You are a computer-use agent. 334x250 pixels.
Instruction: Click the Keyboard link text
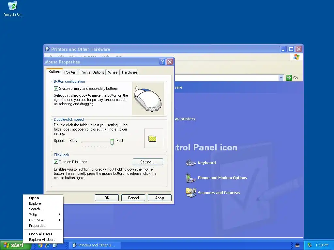click(207, 163)
